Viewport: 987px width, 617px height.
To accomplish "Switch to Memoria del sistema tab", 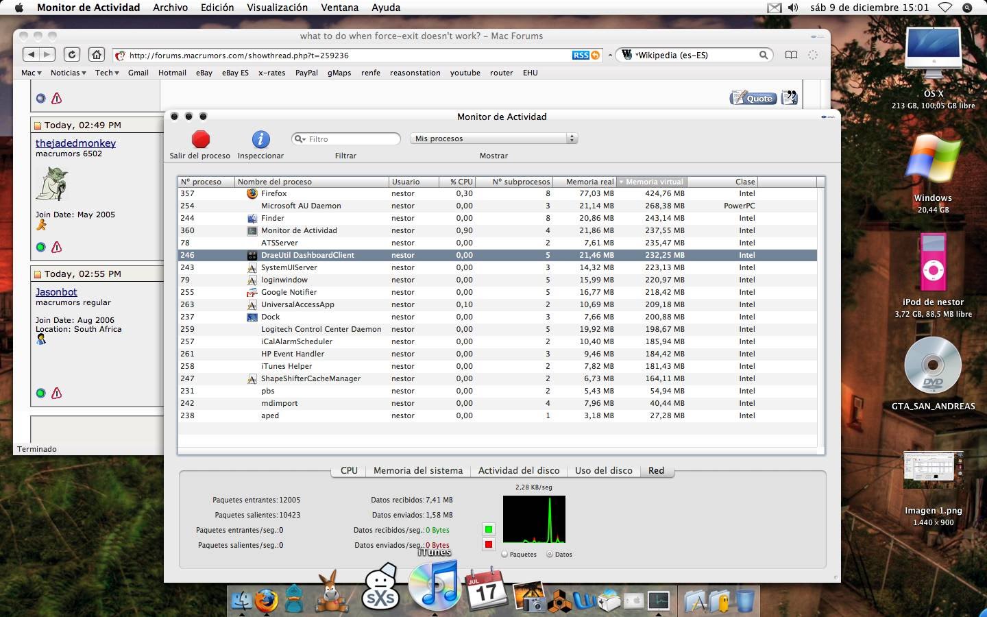I will 418,470.
